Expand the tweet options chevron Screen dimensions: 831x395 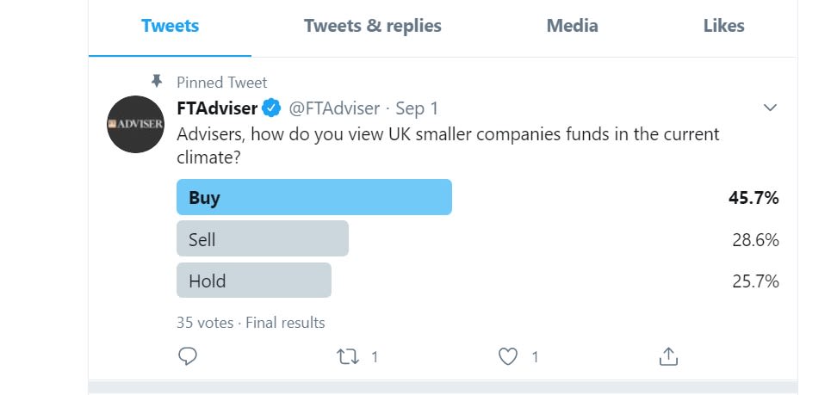[770, 108]
